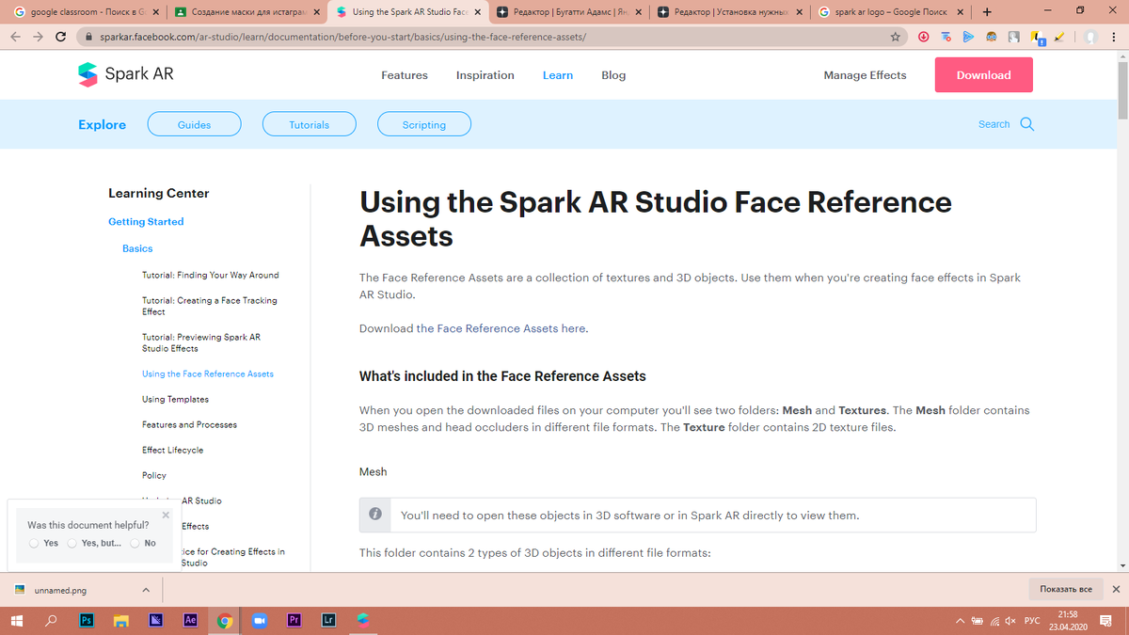Collapse the Getting Started section
Viewport: 1129px width, 635px height.
(146, 222)
